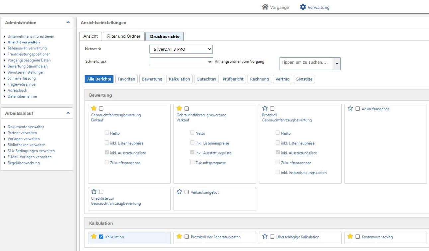The image size is (429, 251).
Task: Expand the Schnelldruck dropdown
Action: click(181, 62)
